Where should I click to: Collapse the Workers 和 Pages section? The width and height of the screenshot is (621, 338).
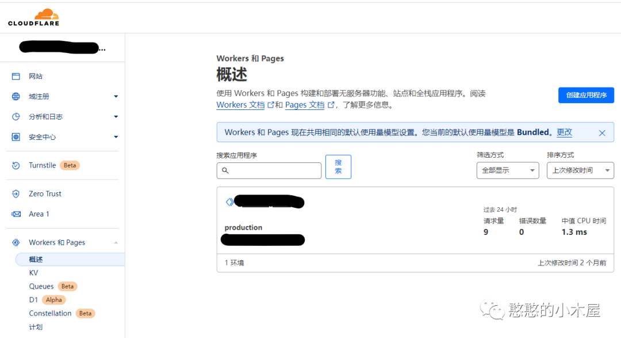[x=116, y=242]
